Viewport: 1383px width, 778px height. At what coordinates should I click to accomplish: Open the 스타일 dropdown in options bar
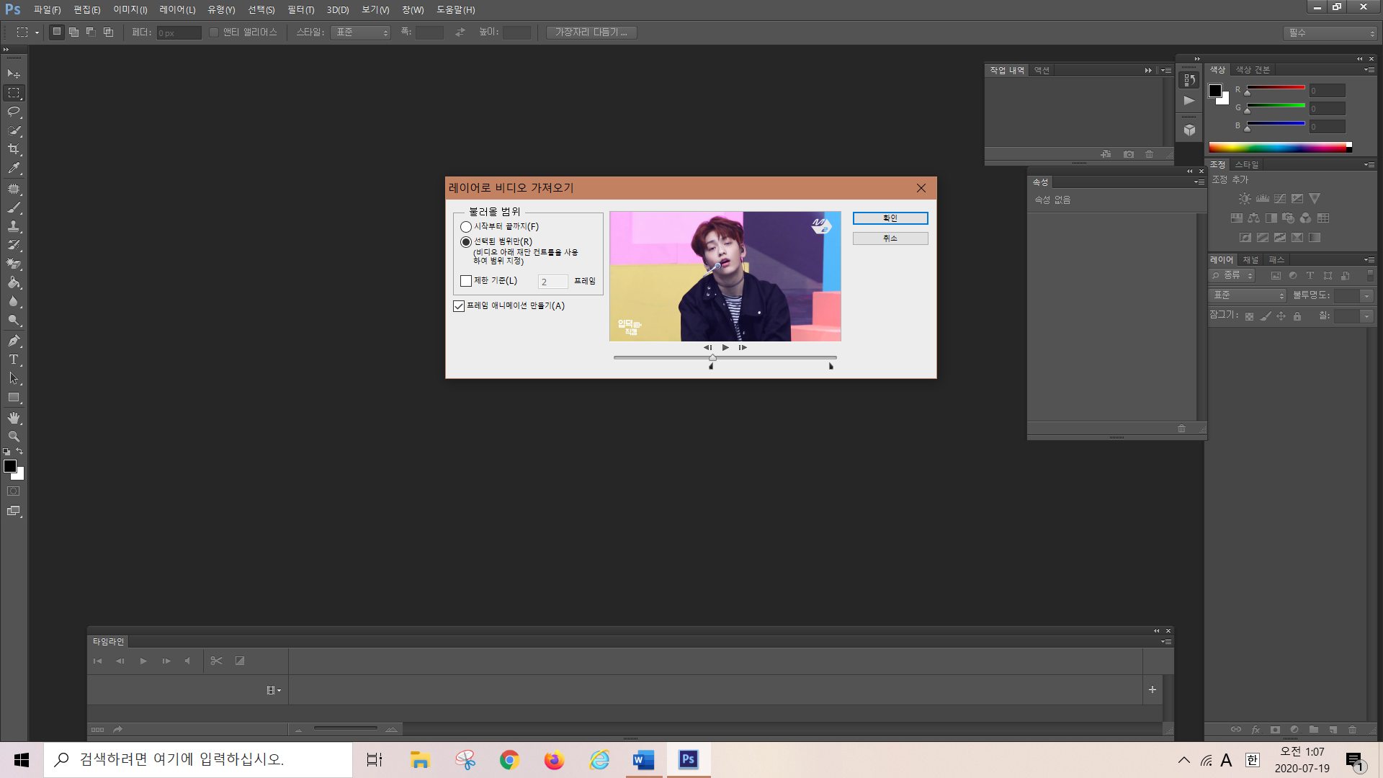pos(360,32)
